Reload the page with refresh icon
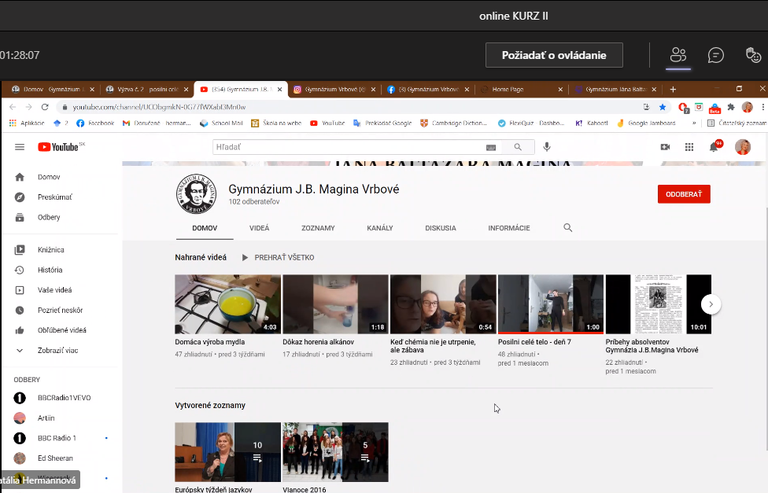 tap(45, 107)
